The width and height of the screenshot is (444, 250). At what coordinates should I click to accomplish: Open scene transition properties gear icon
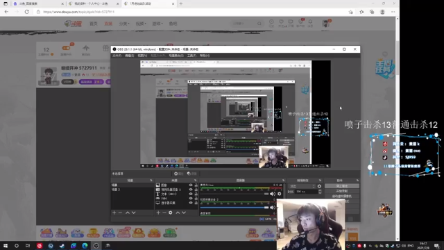tap(319, 186)
